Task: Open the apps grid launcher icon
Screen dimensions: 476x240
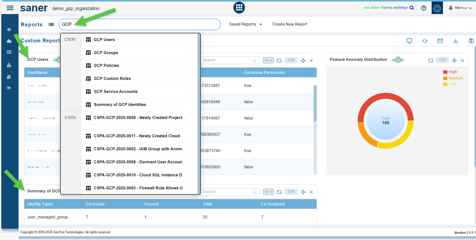Action: 239,8
